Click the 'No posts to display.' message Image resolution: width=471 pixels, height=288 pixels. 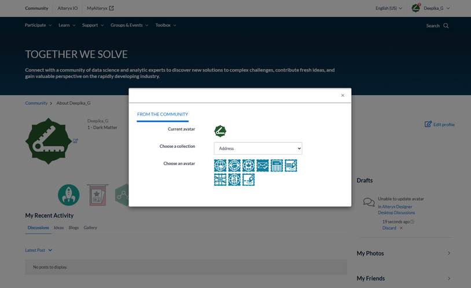point(50,267)
